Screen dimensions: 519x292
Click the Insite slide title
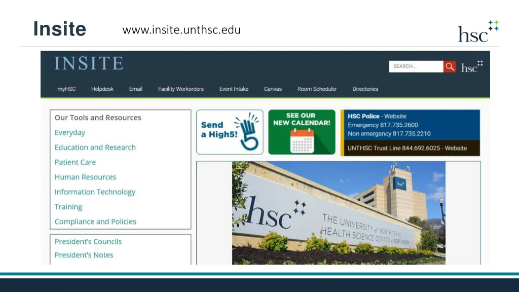60,29
